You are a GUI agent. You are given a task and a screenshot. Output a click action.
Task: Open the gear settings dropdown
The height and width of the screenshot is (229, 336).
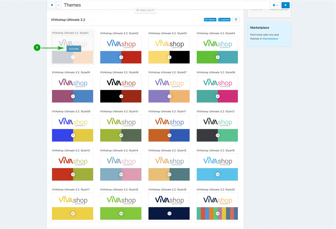[275, 5]
